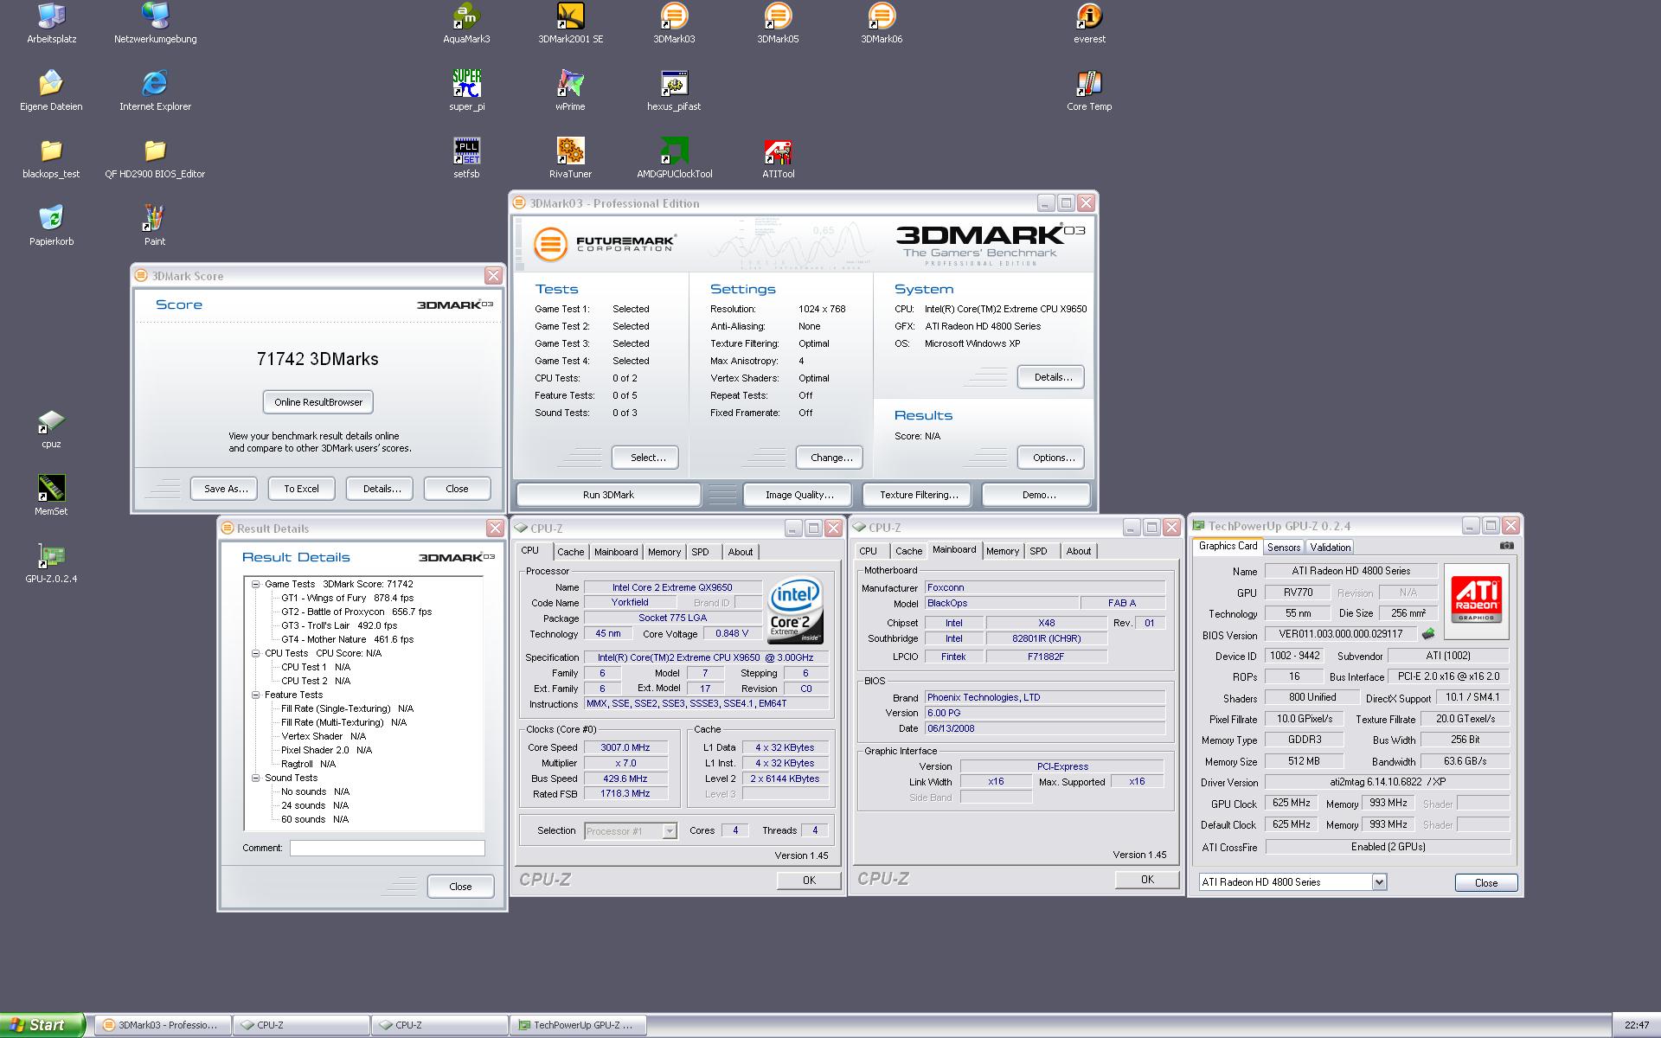The width and height of the screenshot is (1661, 1038).
Task: Collapse Sound Tests tree node
Action: point(256,778)
